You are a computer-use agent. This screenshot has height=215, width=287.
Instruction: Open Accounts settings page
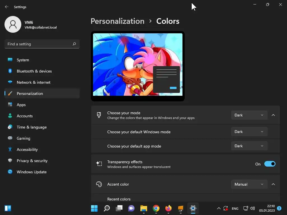click(x=42, y=116)
